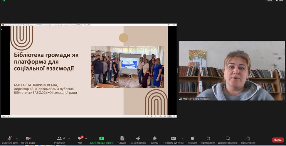Open the Примечания notes
The image size is (286, 146).
point(248,140)
